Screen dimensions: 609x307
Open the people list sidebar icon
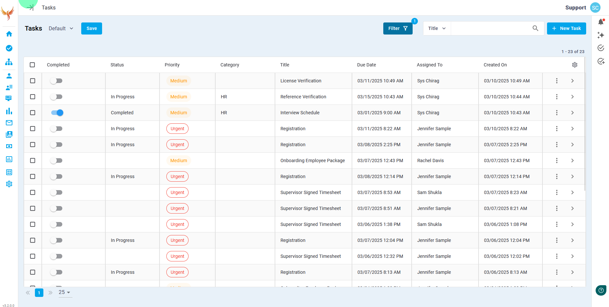[x=9, y=87]
